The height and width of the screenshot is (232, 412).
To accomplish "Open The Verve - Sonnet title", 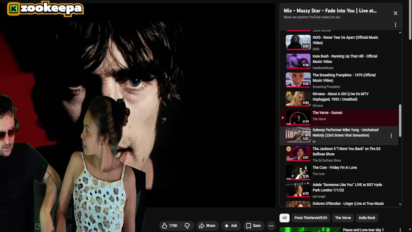I will coord(327,113).
